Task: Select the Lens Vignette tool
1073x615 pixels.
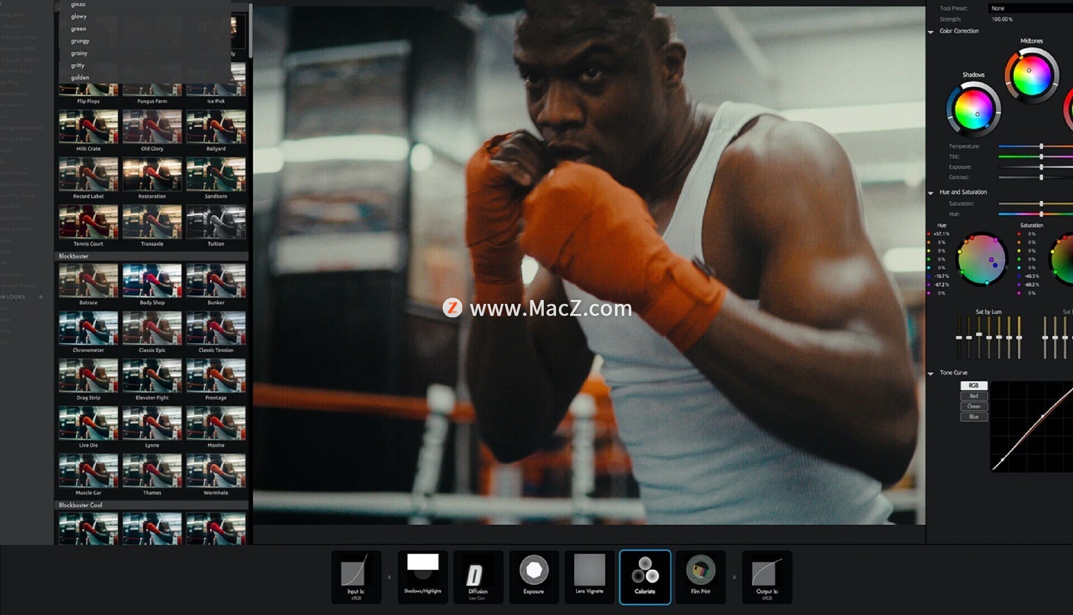Action: point(589,576)
